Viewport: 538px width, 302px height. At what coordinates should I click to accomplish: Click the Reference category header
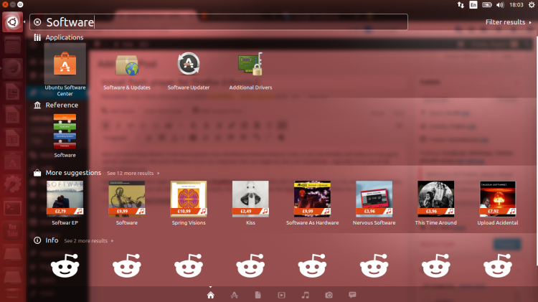(x=56, y=105)
